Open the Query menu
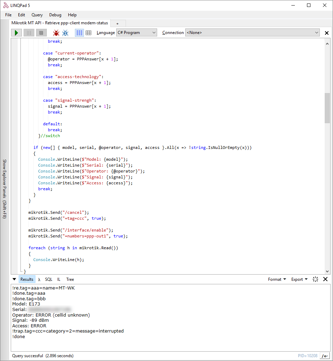Screen dimensions: 333x361 pos(37,15)
